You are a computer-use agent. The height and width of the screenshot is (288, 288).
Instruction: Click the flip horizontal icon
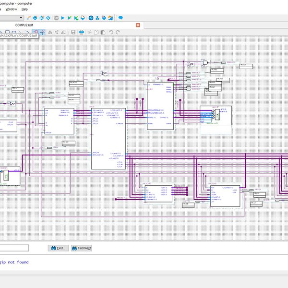coord(50,32)
